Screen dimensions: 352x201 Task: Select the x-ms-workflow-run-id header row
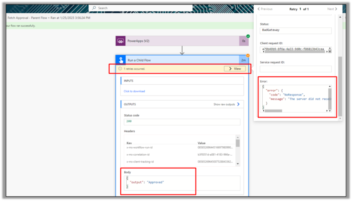click(180, 147)
